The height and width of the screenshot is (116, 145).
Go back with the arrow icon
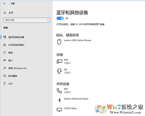click(x=5, y=4)
